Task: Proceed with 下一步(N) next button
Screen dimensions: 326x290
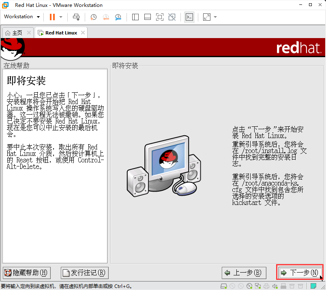Action: pos(300,273)
